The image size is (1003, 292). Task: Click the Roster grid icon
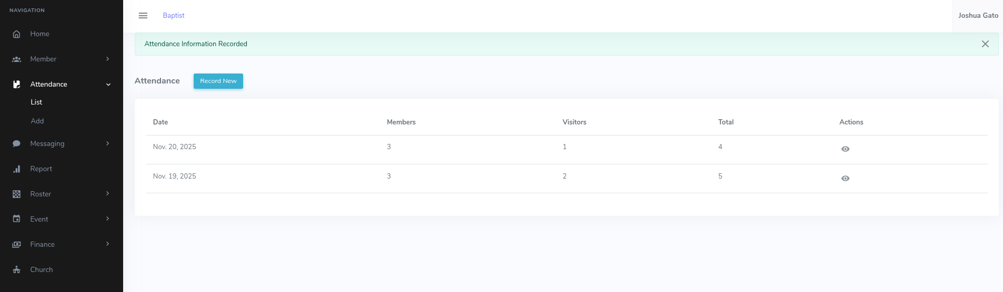(16, 194)
